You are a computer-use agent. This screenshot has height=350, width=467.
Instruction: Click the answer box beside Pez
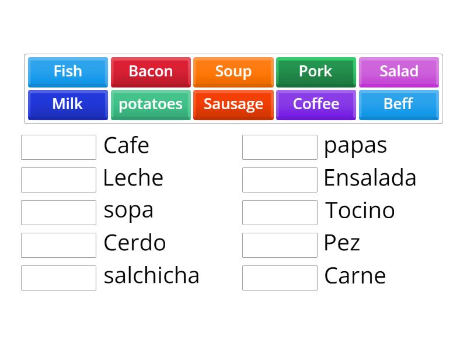[x=280, y=245]
